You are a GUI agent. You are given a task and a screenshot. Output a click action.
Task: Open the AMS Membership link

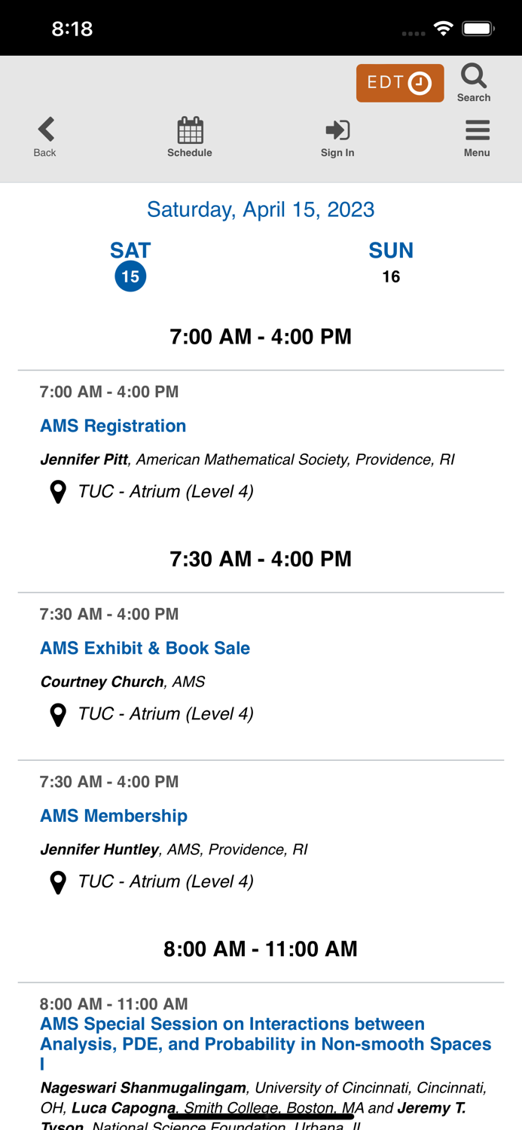(114, 816)
